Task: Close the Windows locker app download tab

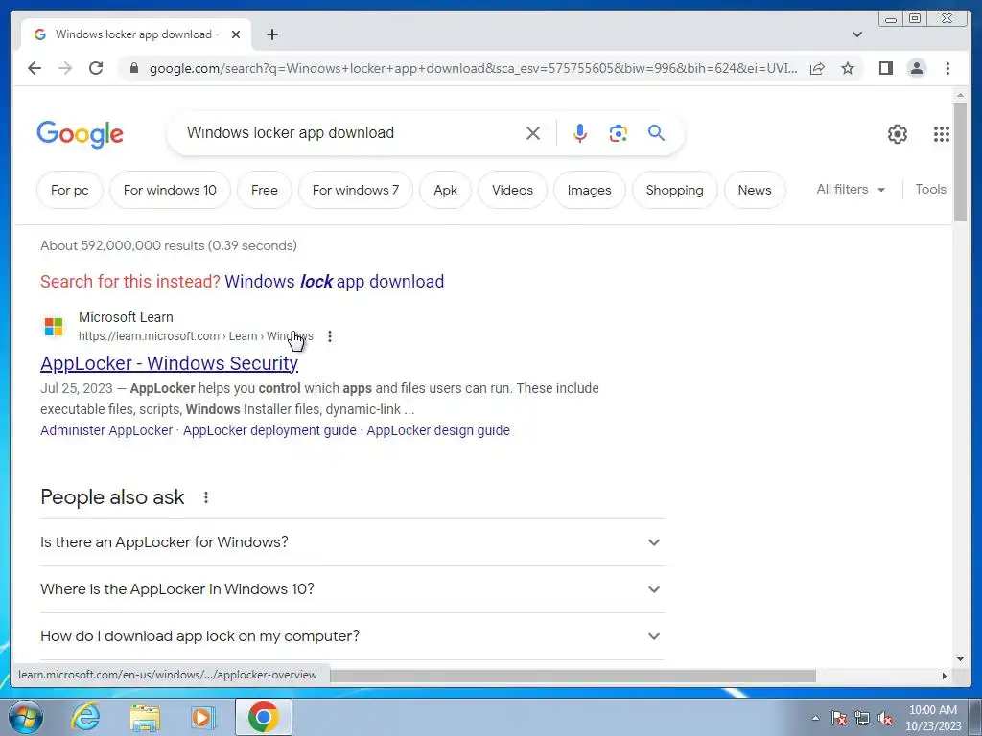Action: click(x=236, y=34)
